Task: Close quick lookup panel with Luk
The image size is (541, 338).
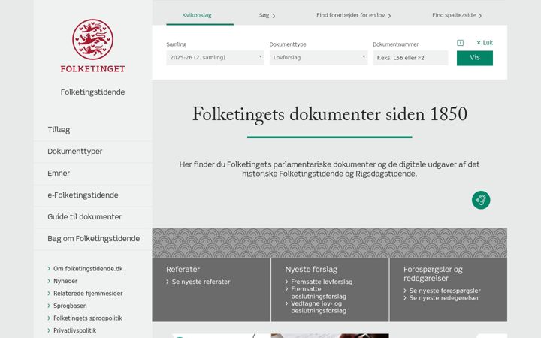Action: [485, 43]
